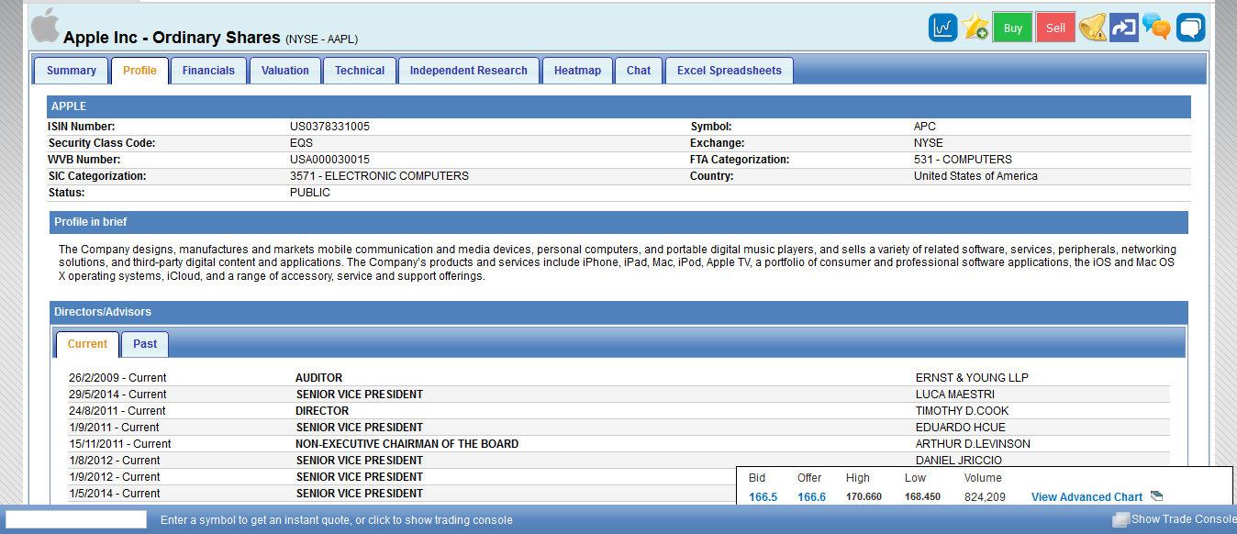Click the ISIN value US0378331005
1237x534 pixels.
[329, 127]
